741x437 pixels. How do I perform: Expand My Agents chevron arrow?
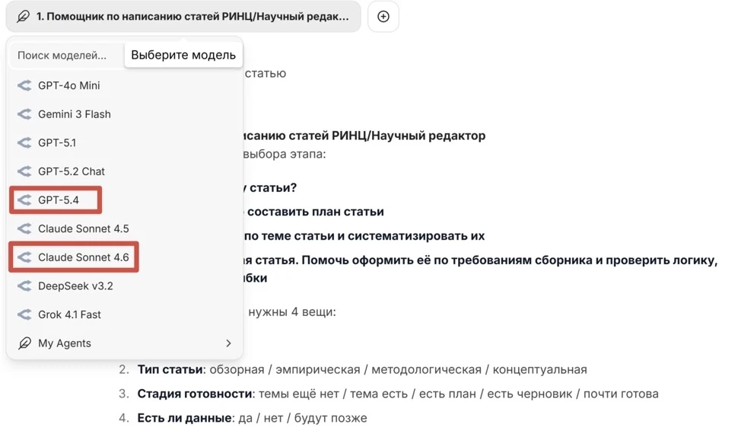[x=229, y=343]
